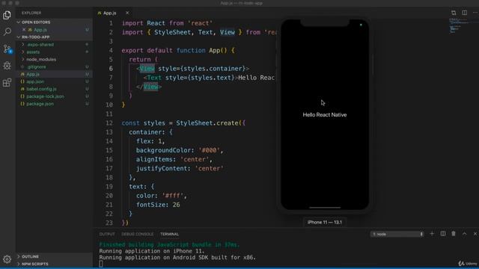
Task: Click the closing View tag on line 8
Action: click(151, 87)
